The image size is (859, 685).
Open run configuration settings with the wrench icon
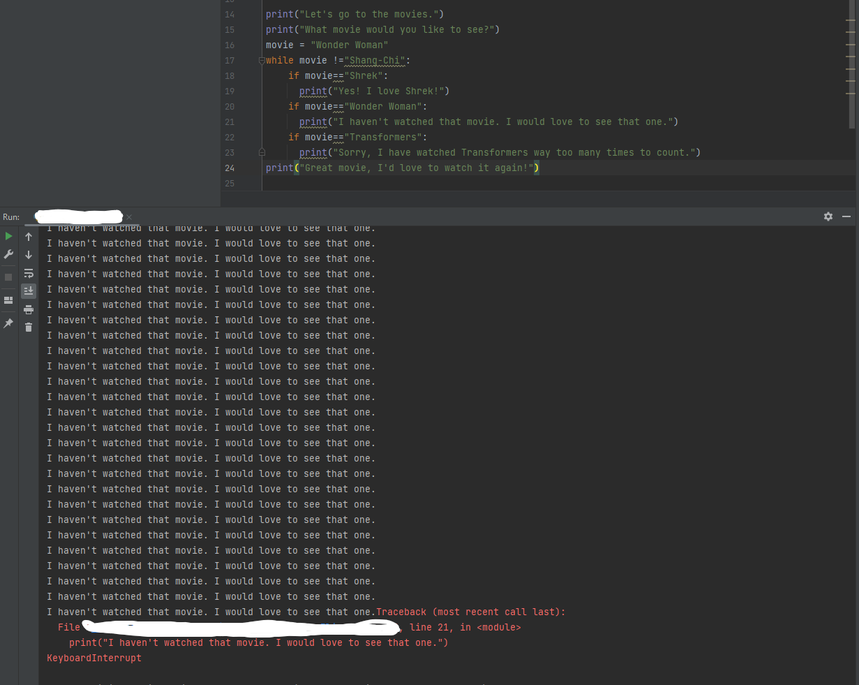(x=8, y=253)
